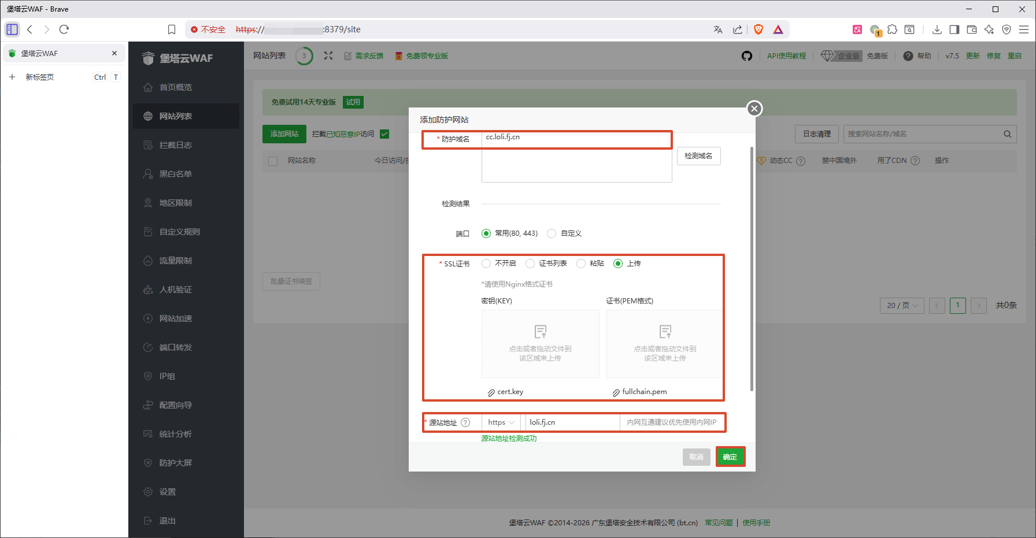Open the 使用手册 footer link
The height and width of the screenshot is (538, 1036).
(x=756, y=523)
